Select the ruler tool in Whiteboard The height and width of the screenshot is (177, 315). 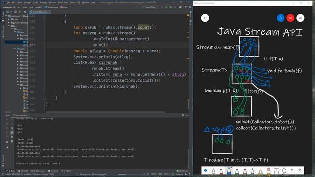pos(276,171)
